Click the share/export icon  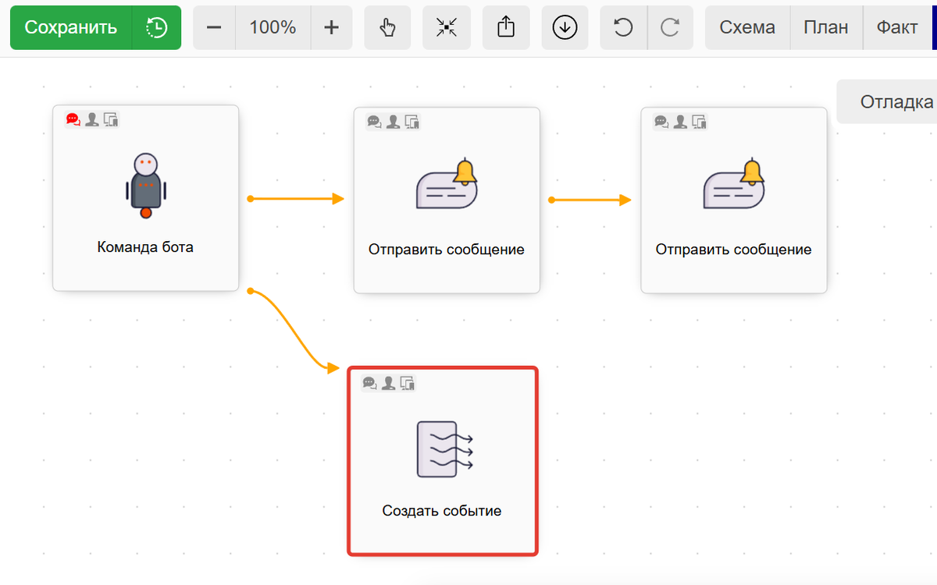(x=506, y=27)
